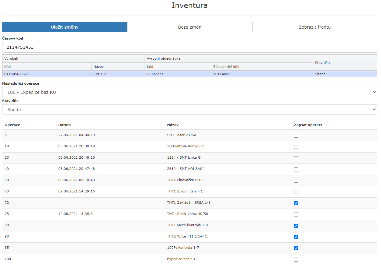Viewport: 381px width, 278px height.
Task: Check THT1 Selek.Versa 40/50 checkbox
Action: click(x=296, y=215)
